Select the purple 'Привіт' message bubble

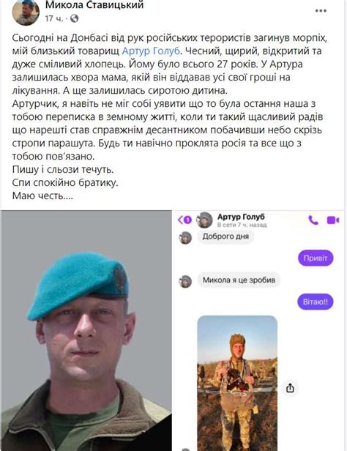point(316,258)
